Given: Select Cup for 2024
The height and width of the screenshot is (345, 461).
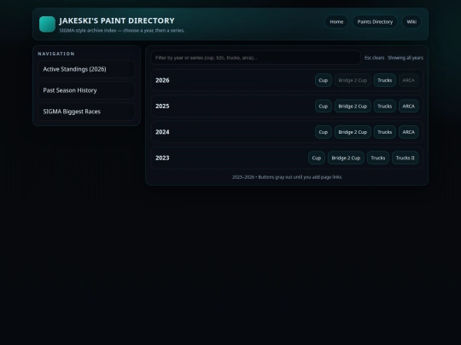Looking at the screenshot, I should [323, 132].
